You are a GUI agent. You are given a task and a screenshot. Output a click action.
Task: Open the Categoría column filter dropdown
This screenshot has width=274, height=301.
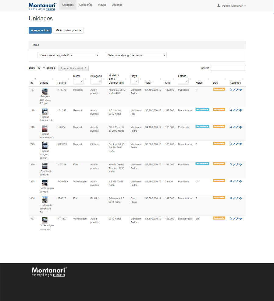pyautogui.click(x=96, y=81)
